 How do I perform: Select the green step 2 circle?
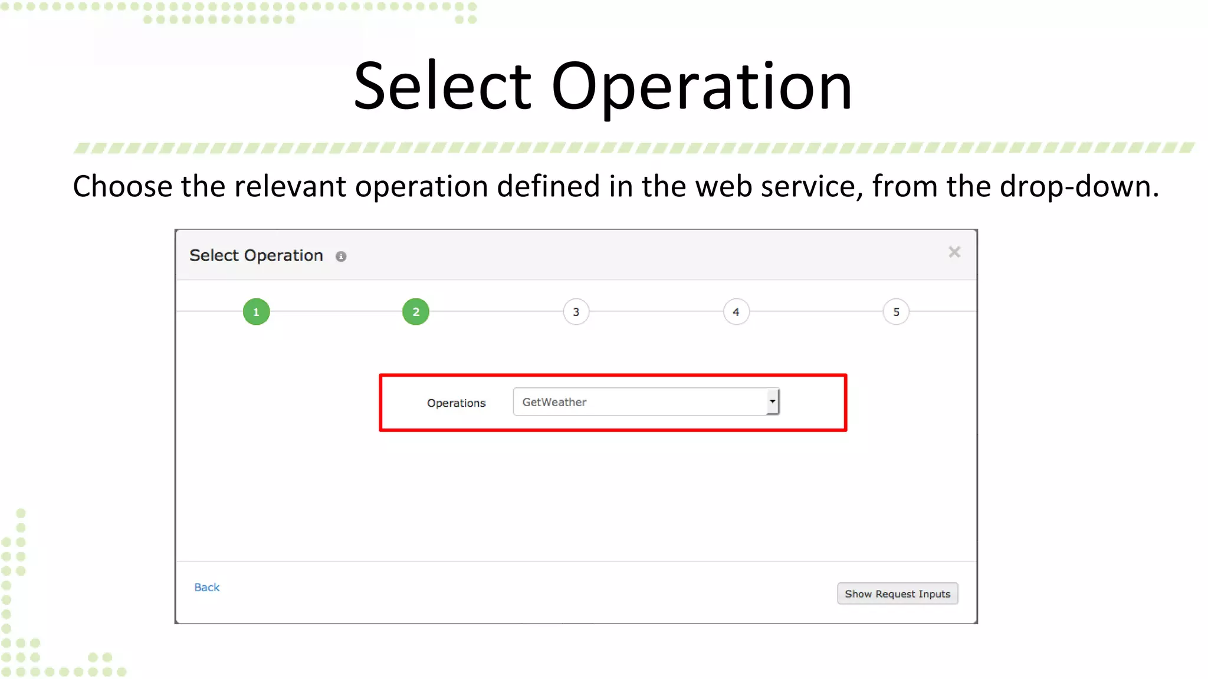(416, 312)
